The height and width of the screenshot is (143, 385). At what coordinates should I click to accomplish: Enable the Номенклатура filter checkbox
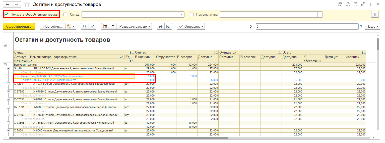[x=192, y=14]
